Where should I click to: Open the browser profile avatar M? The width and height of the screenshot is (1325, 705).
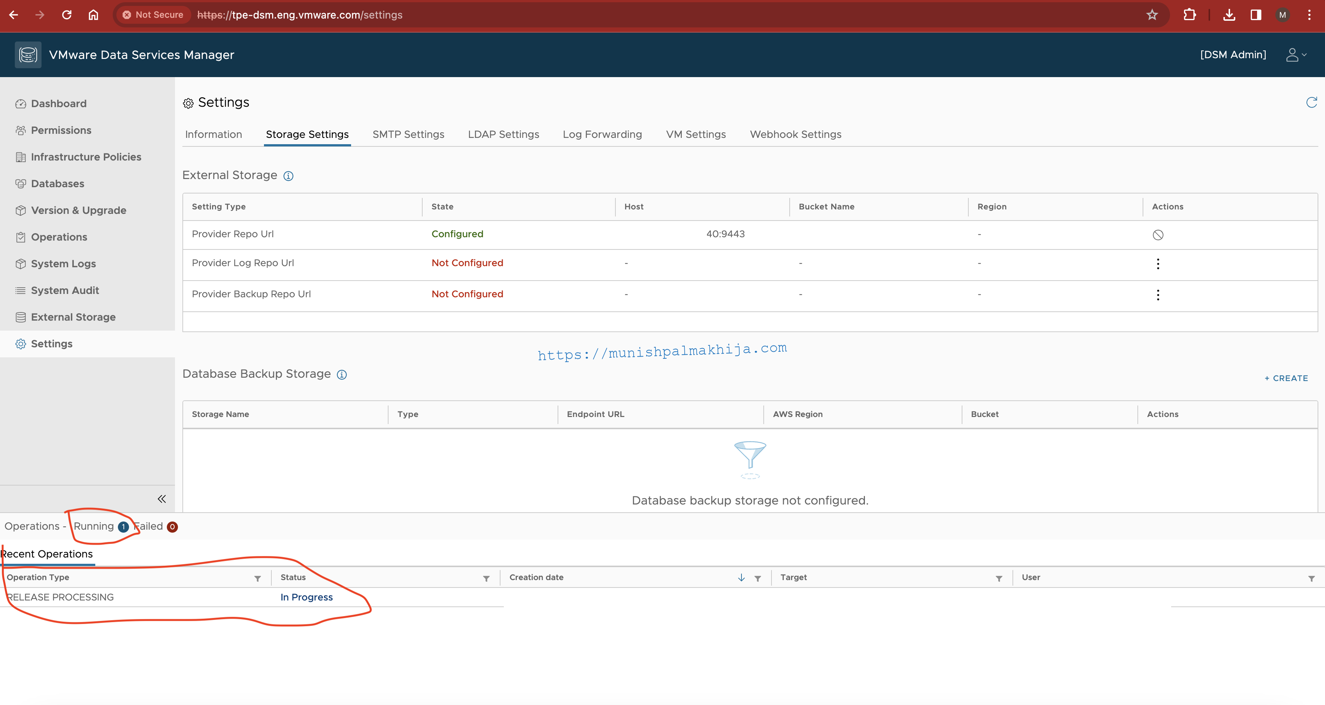point(1282,15)
